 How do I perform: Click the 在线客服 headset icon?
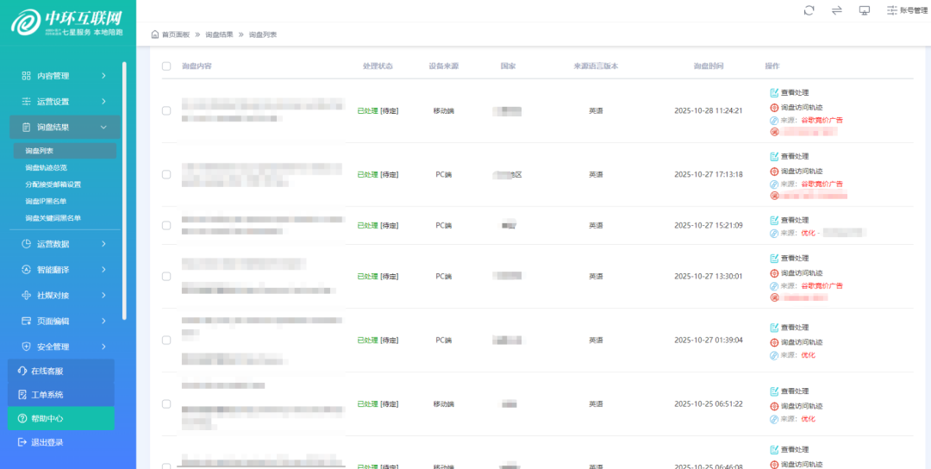click(x=22, y=371)
